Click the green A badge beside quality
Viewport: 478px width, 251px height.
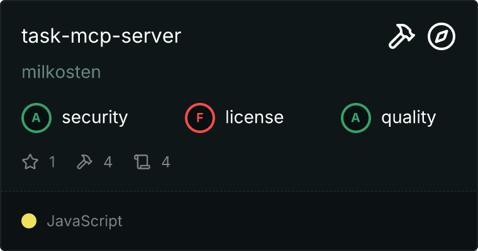[356, 117]
